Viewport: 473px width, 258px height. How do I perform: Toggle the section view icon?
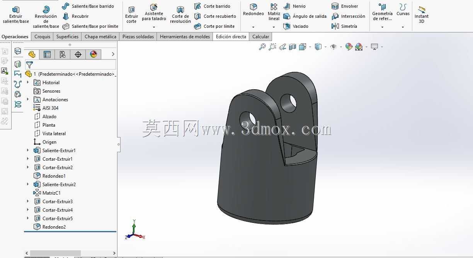293,47
